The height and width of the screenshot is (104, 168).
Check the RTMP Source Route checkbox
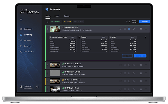pos(48,89)
